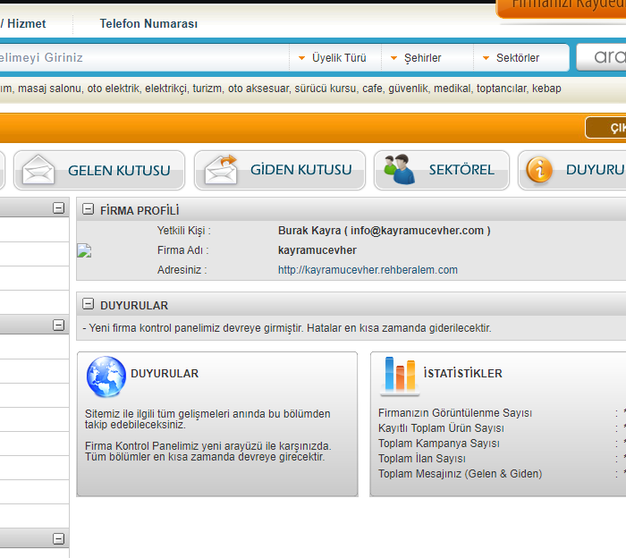Collapse the bottom left sidebar panel
The width and height of the screenshot is (626, 558).
click(x=59, y=539)
